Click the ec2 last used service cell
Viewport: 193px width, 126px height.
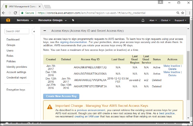(146, 80)
